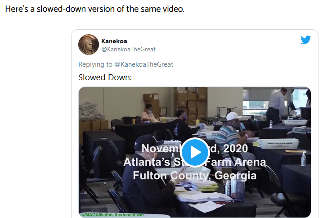This screenshot has width=336, height=218.
Task: Click the "Replying to" label
Action: pyautogui.click(x=95, y=64)
